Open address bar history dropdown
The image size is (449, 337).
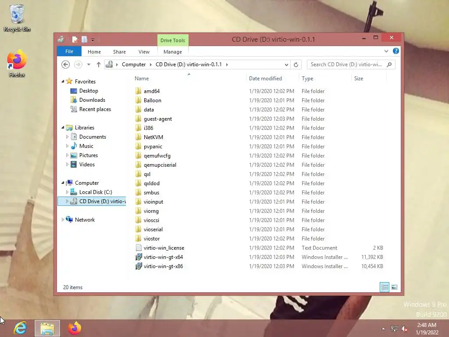[286, 65]
